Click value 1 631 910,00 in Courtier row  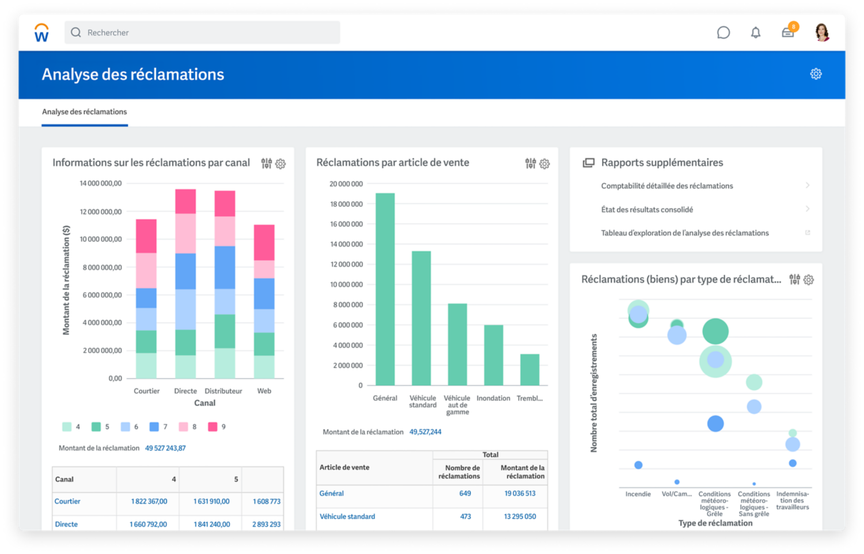tap(211, 501)
